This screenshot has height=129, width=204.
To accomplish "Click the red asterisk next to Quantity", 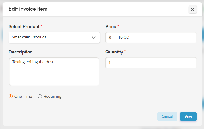I will pos(125,51).
